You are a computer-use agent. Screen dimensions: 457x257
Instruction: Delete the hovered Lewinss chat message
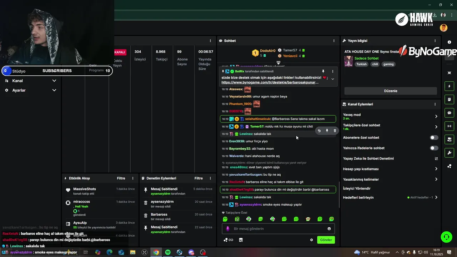[335, 131]
